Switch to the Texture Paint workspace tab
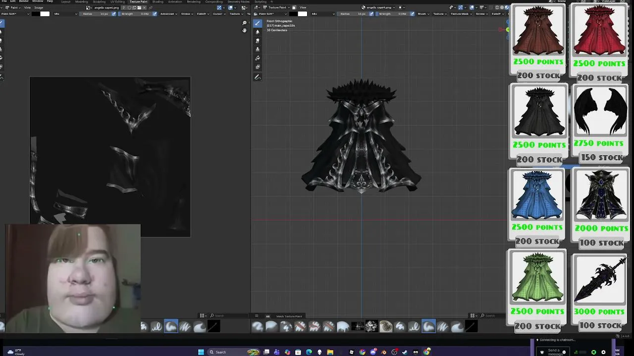 pyautogui.click(x=139, y=2)
